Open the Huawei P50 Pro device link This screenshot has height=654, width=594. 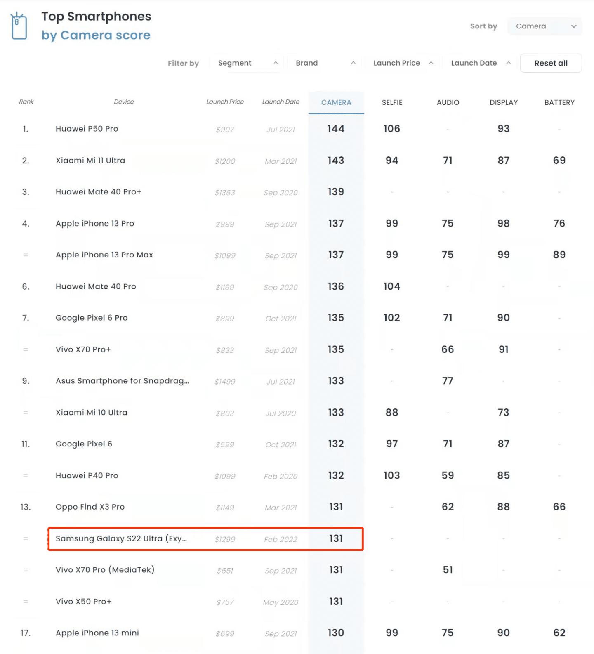tap(87, 129)
